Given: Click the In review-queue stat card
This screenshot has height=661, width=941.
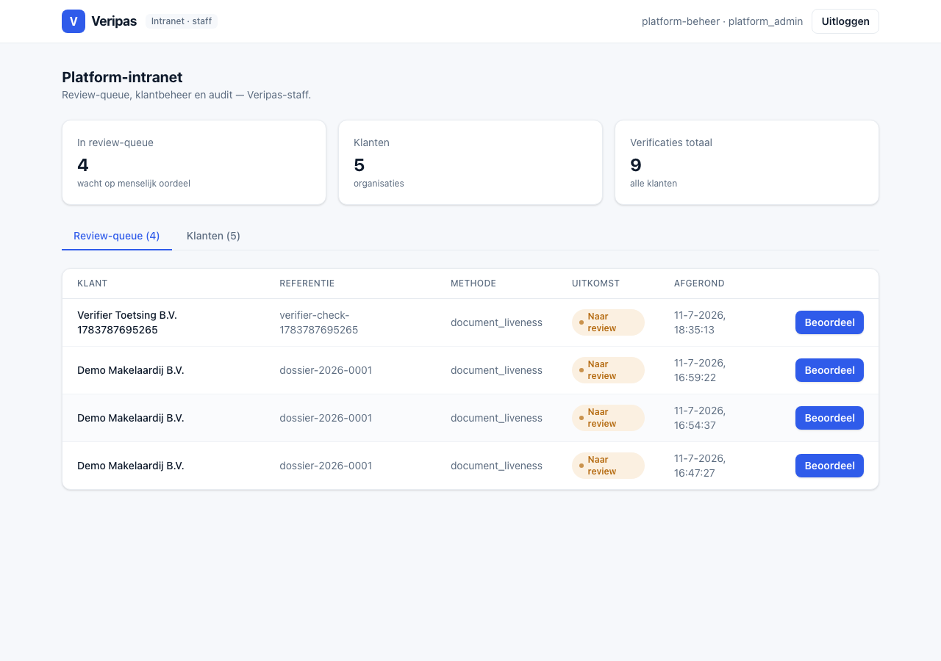Looking at the screenshot, I should tap(194, 162).
